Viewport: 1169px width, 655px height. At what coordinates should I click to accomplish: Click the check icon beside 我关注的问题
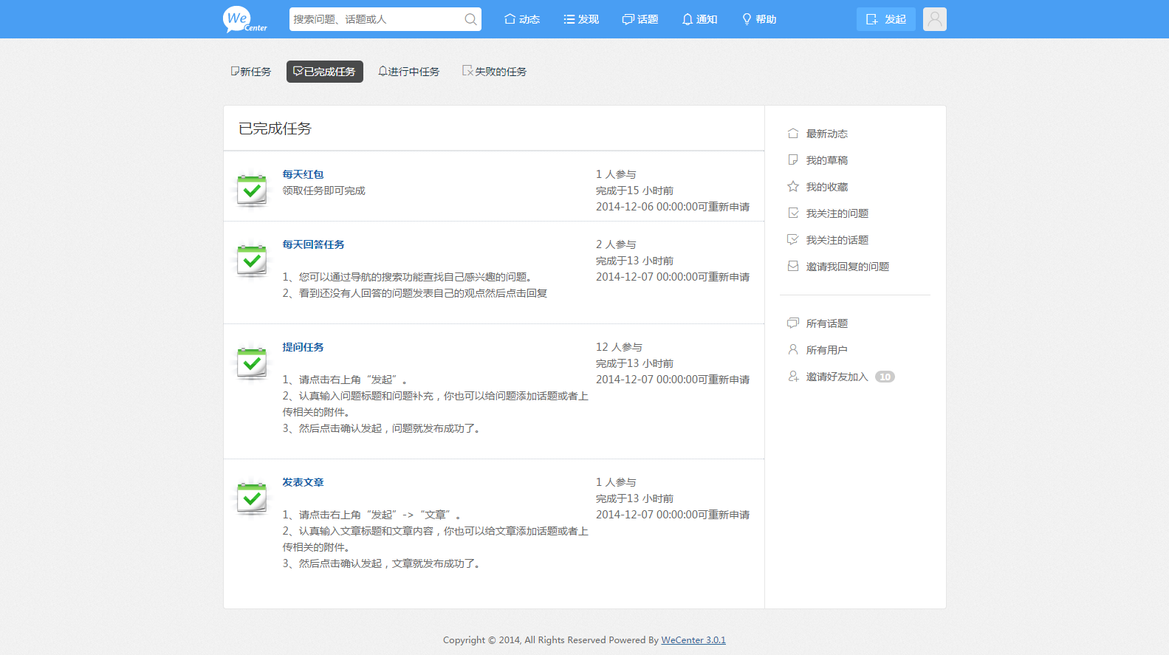point(793,213)
